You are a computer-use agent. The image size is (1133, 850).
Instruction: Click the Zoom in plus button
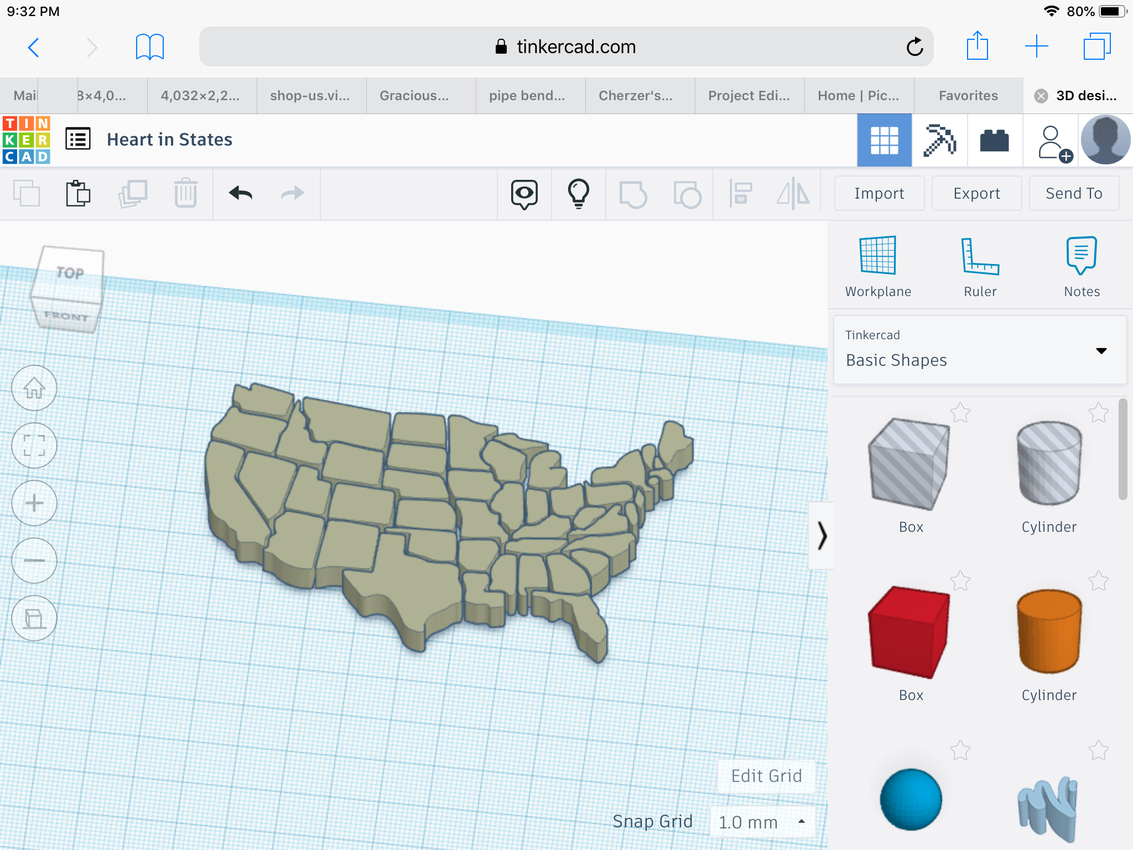point(34,503)
